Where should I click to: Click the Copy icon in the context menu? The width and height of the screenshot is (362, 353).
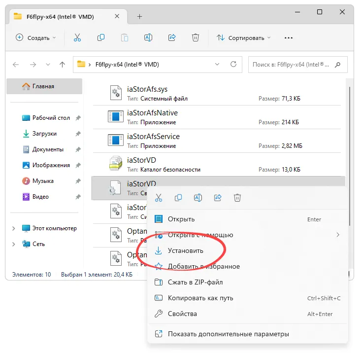click(178, 198)
